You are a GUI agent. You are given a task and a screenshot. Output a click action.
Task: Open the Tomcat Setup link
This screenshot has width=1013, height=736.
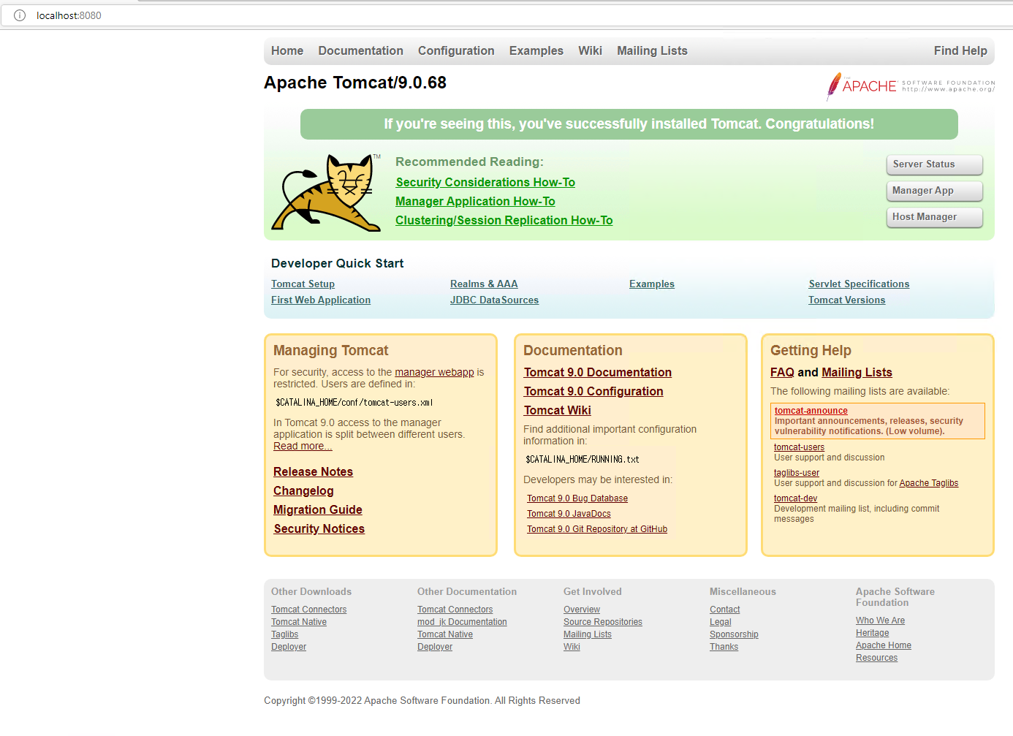(303, 284)
